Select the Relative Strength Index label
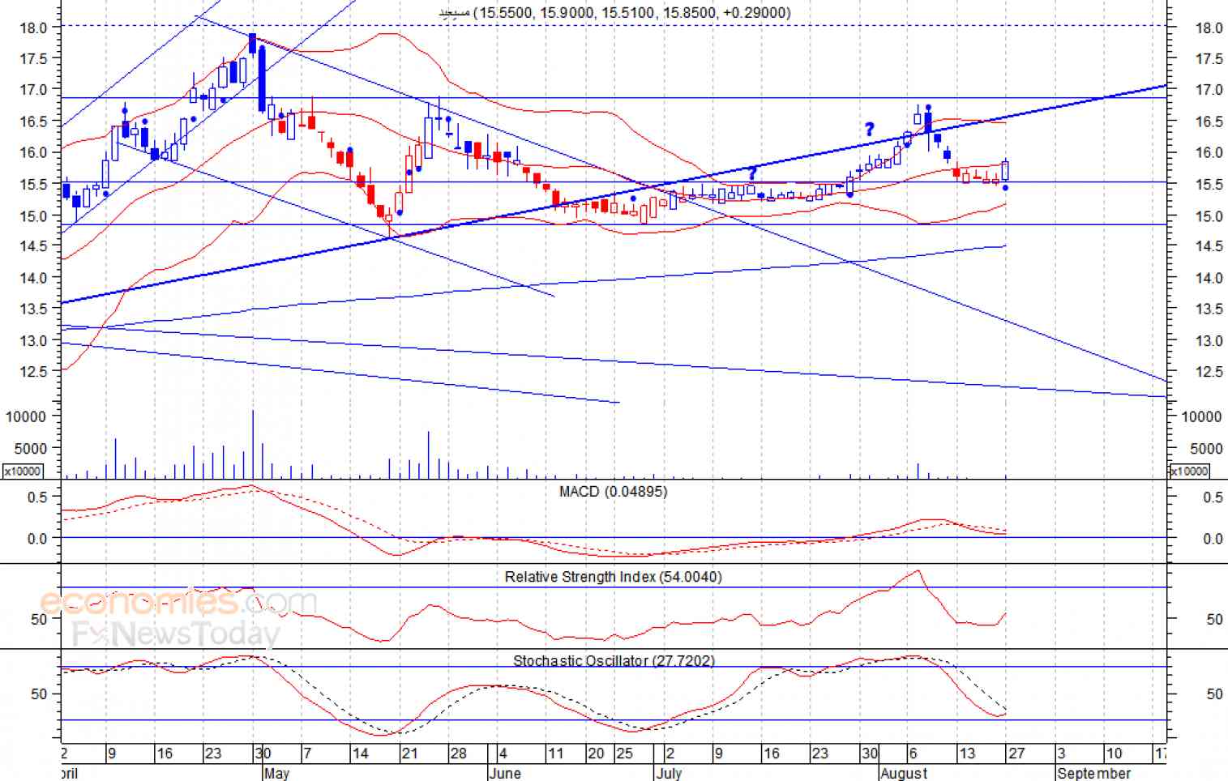 [x=613, y=577]
